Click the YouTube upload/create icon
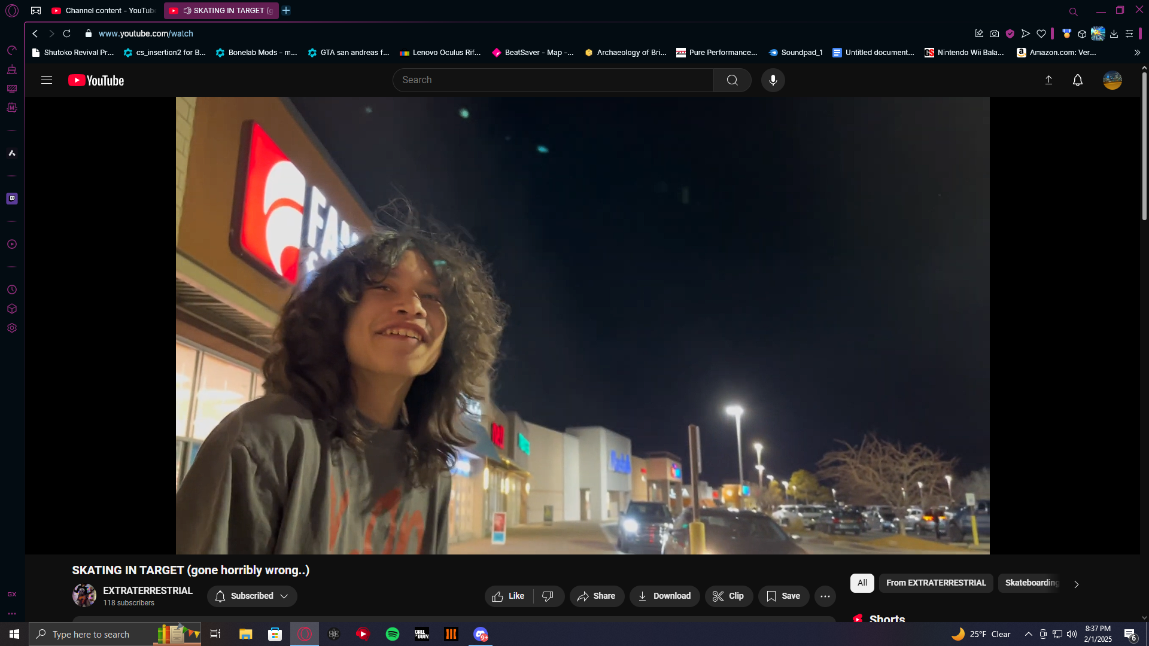Viewport: 1149px width, 646px height. pyautogui.click(x=1048, y=80)
